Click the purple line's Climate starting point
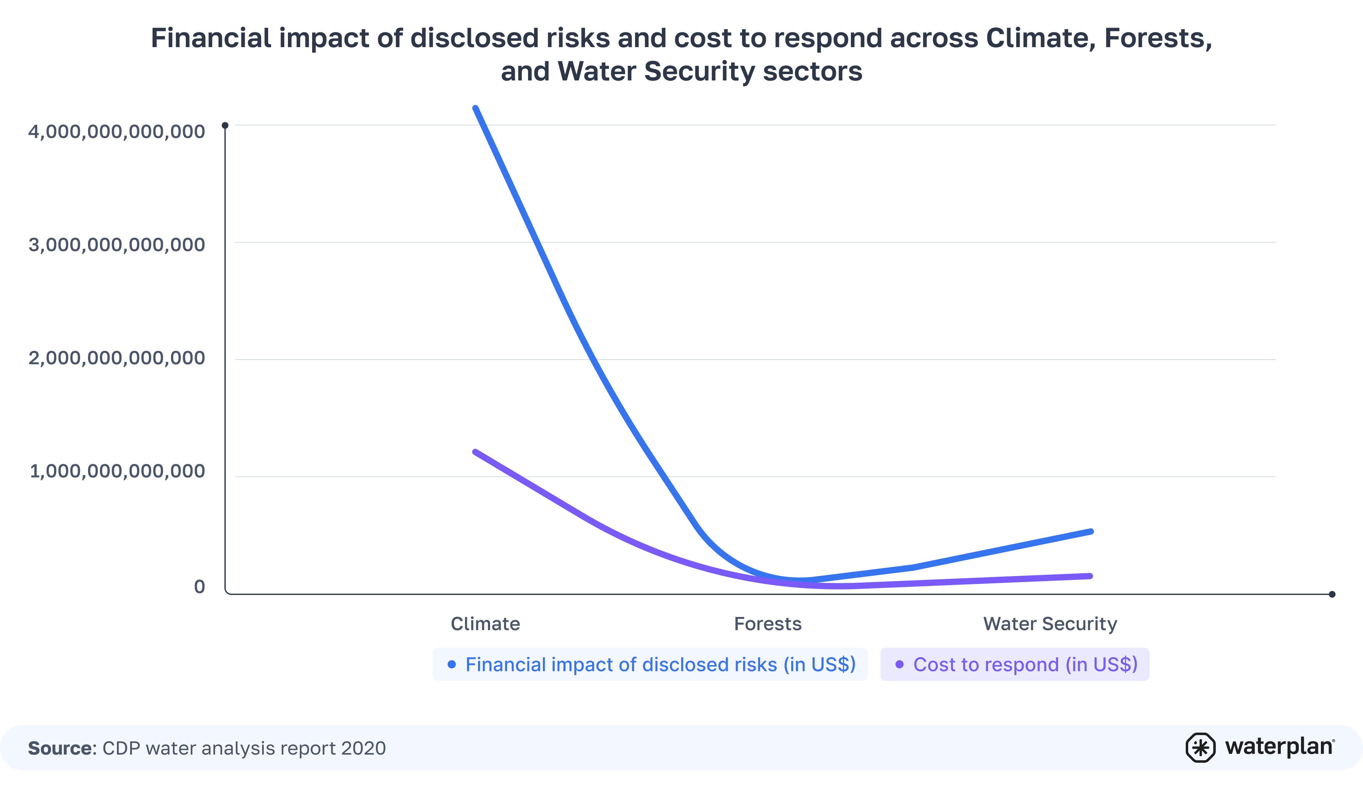The width and height of the screenshot is (1363, 792). pyautogui.click(x=475, y=451)
